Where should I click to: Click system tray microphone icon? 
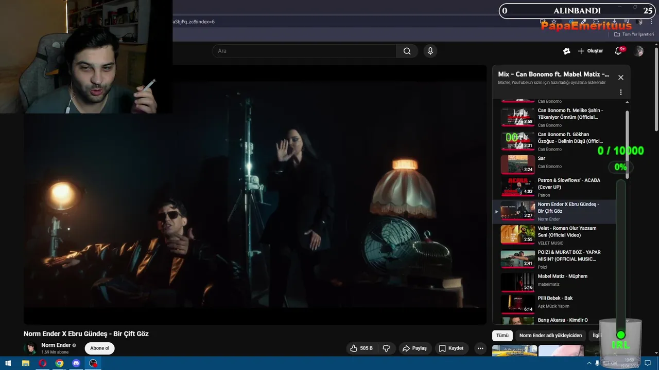pos(598,363)
